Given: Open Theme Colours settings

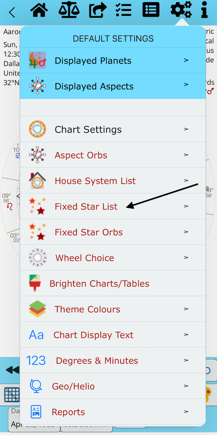Looking at the screenshot, I should (x=87, y=309).
